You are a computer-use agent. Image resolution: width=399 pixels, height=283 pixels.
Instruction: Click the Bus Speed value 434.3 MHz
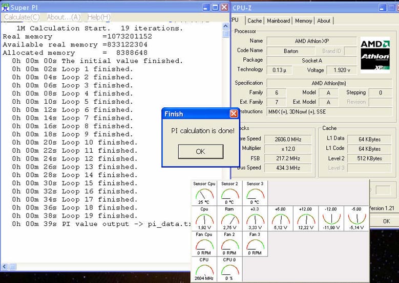tap(288, 168)
